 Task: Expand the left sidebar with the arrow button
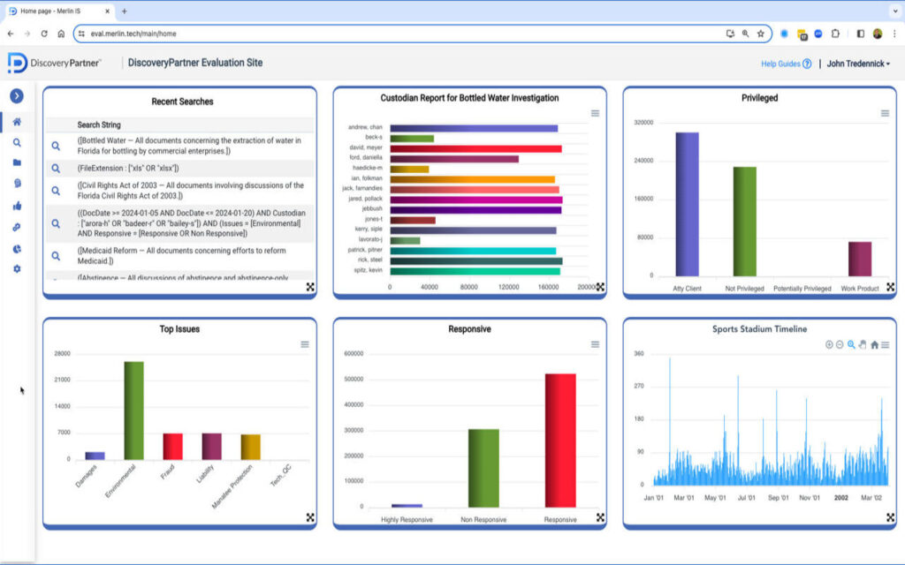tap(16, 96)
